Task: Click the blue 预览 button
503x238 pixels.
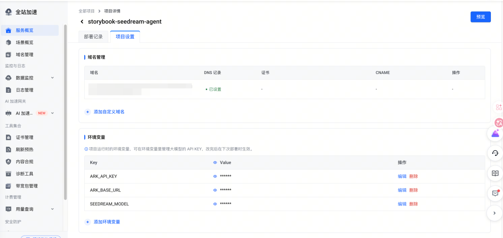Action: [480, 17]
